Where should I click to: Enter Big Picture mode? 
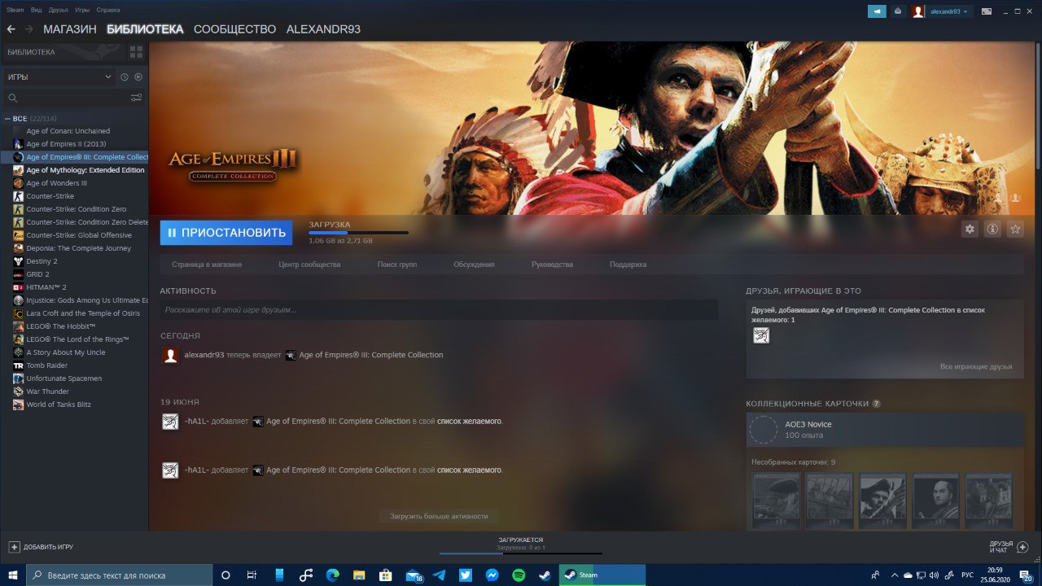click(x=987, y=11)
